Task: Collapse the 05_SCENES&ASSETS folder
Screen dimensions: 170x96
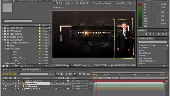Action: point(3,40)
